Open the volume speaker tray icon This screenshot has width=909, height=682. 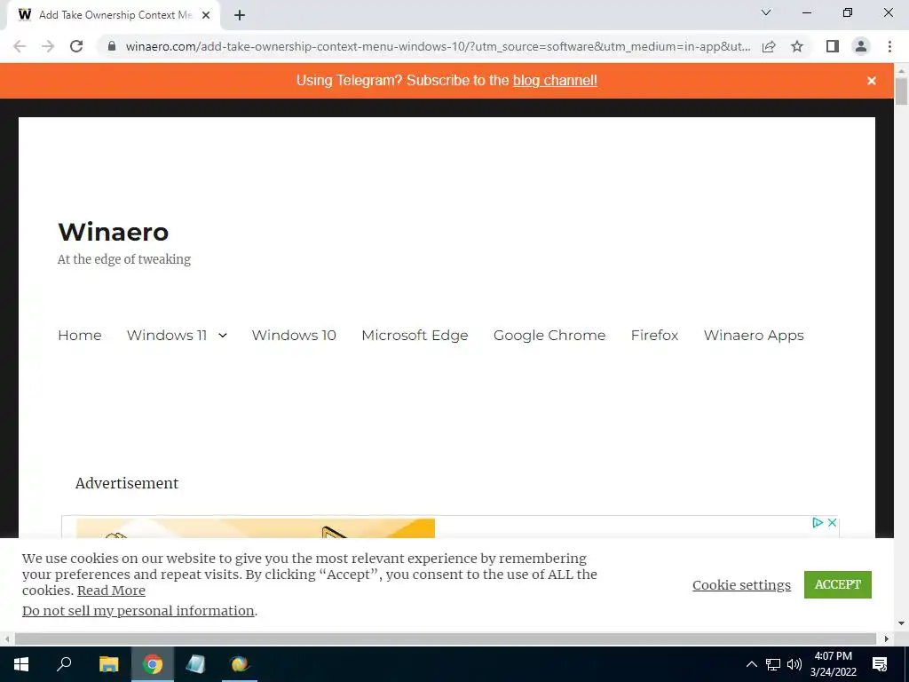coord(794,664)
